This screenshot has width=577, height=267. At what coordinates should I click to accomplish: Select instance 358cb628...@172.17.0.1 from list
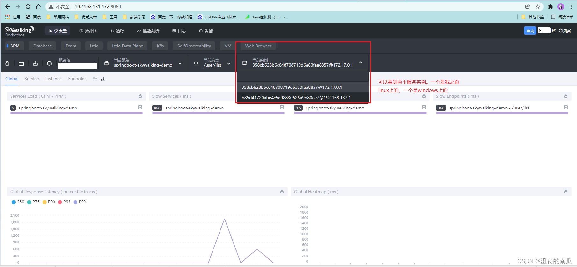tap(303, 87)
